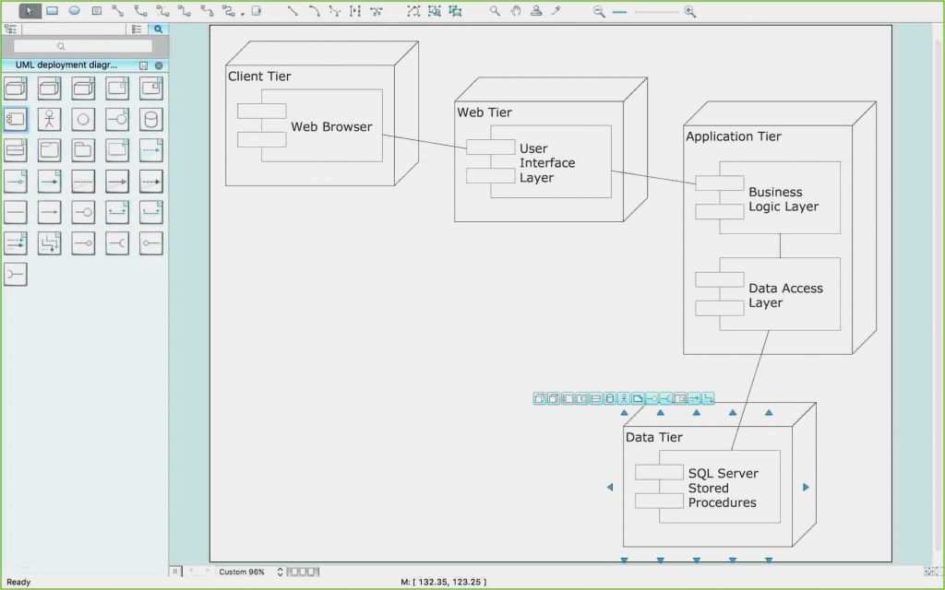Click inside the library search field
Viewport: 945px width, 590px height.
(83, 45)
